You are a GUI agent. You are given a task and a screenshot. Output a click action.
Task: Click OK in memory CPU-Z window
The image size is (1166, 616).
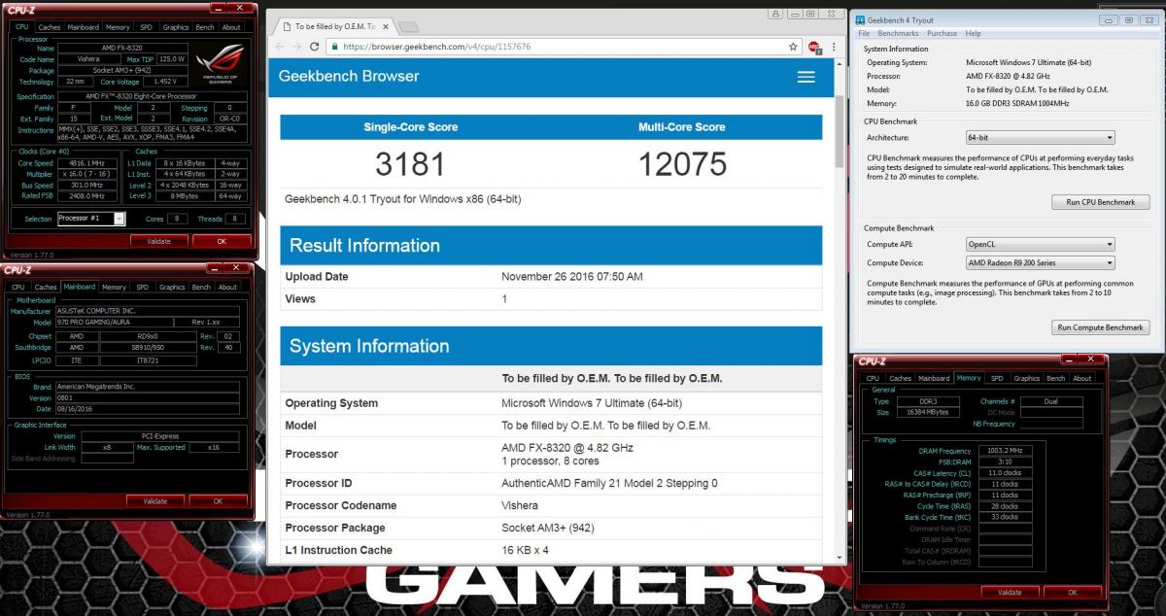click(x=1073, y=592)
